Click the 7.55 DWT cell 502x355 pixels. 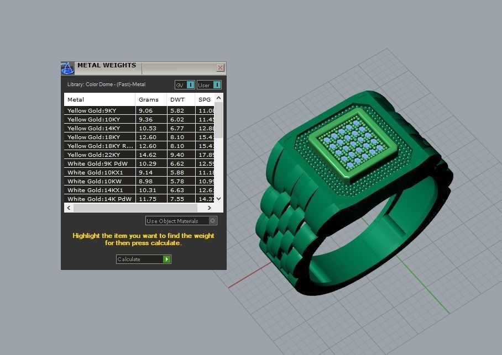[181, 199]
